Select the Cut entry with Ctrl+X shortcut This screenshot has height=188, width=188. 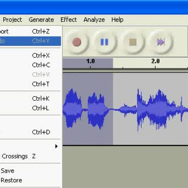30,55
